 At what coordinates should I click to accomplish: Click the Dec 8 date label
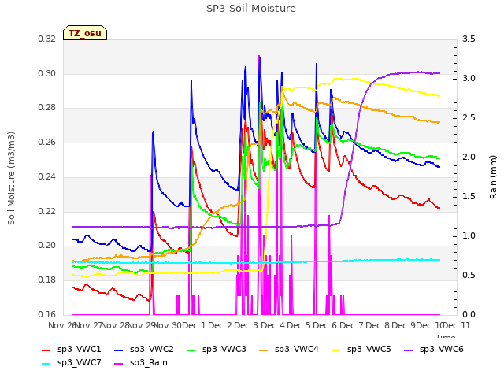tap(377, 325)
